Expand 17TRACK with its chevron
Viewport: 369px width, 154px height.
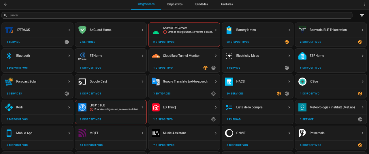[x=69, y=30]
